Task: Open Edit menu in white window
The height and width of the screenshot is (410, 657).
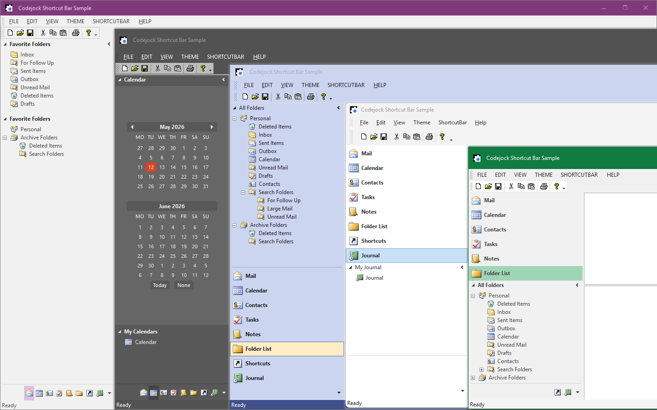Action: click(381, 123)
